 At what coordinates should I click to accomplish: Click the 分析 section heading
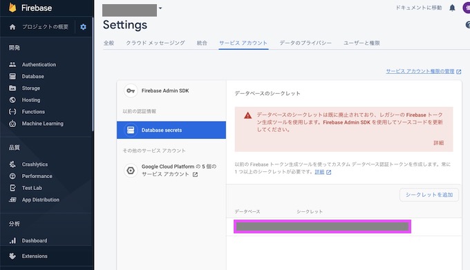[x=14, y=224]
